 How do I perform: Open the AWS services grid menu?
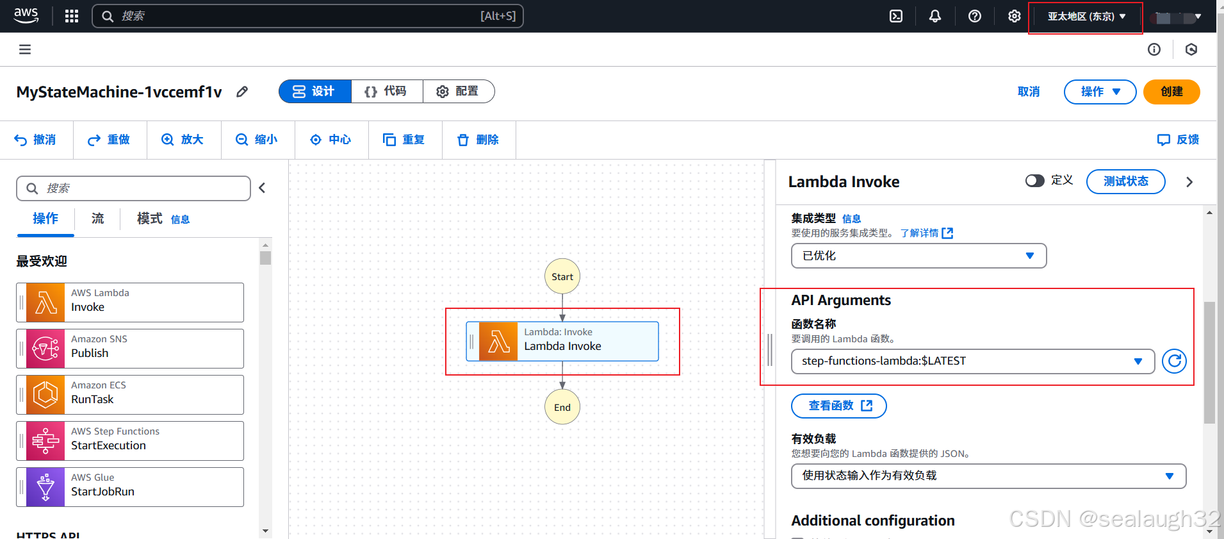pos(72,16)
